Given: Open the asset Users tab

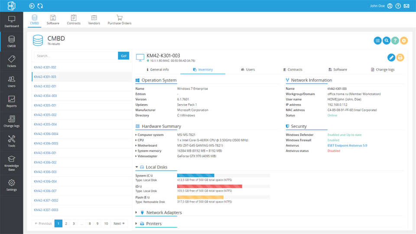Looking at the screenshot, I should [248, 69].
